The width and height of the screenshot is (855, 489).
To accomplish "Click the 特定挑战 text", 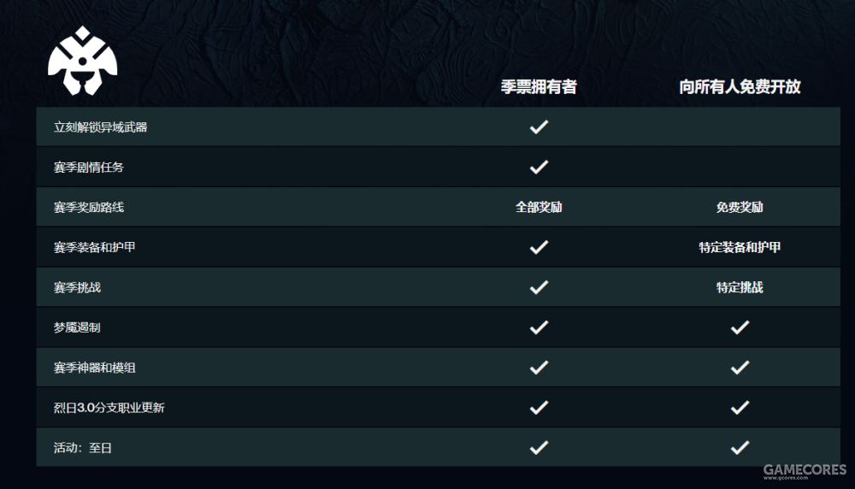I will click(740, 287).
